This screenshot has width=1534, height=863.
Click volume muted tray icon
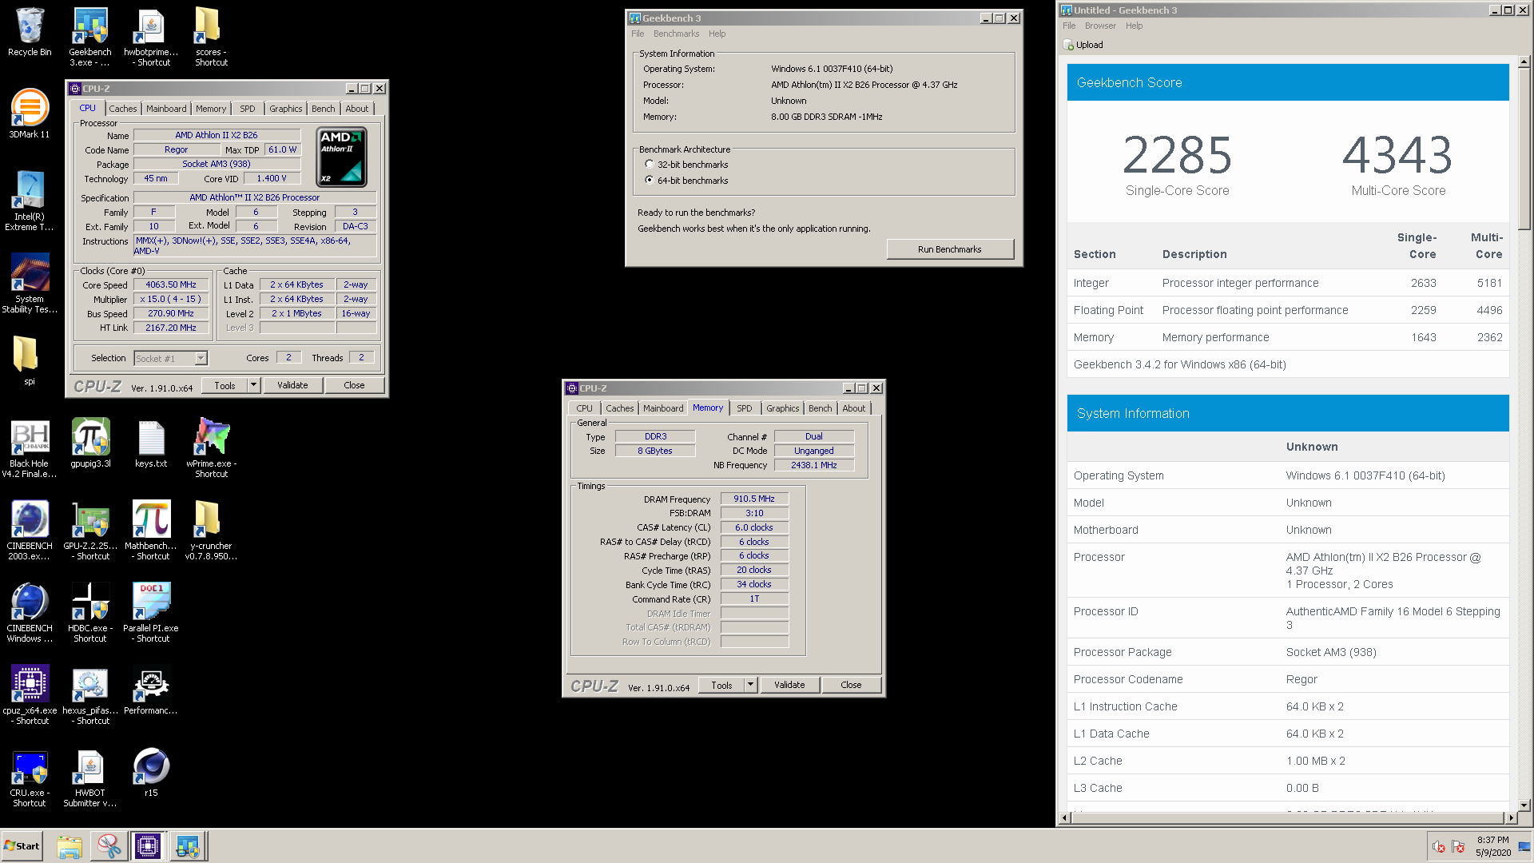coord(1438,847)
